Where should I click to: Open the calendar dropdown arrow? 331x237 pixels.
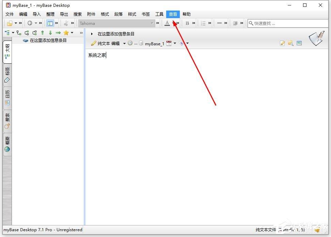pyautogui.click(x=175, y=43)
